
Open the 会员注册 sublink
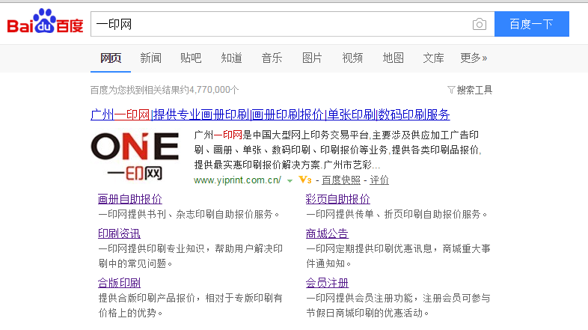327,283
